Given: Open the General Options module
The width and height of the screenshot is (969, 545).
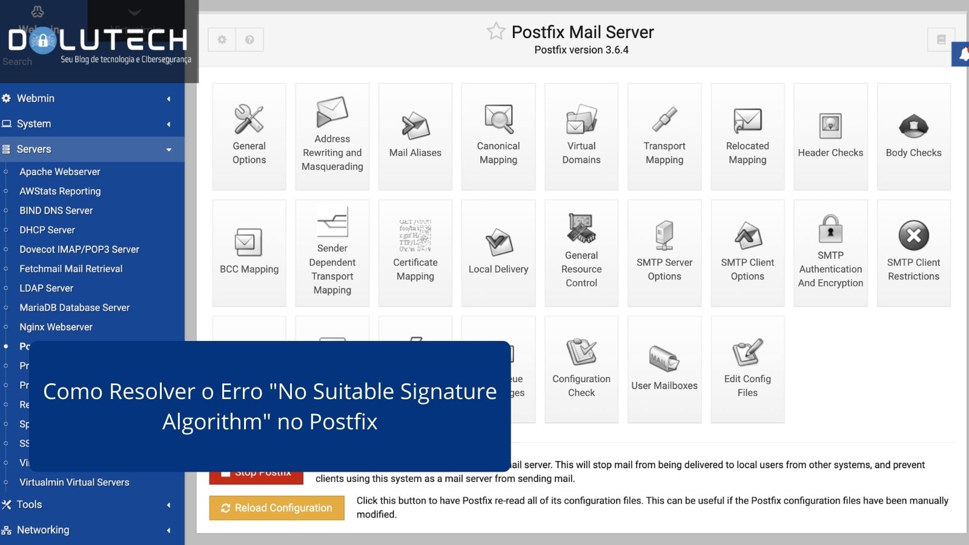Looking at the screenshot, I should (248, 136).
